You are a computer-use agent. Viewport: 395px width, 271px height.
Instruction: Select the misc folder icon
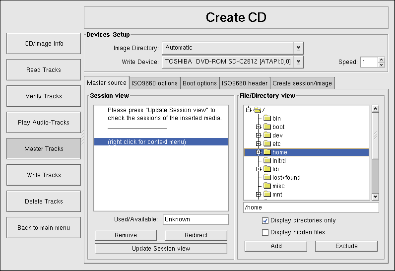[x=267, y=186]
